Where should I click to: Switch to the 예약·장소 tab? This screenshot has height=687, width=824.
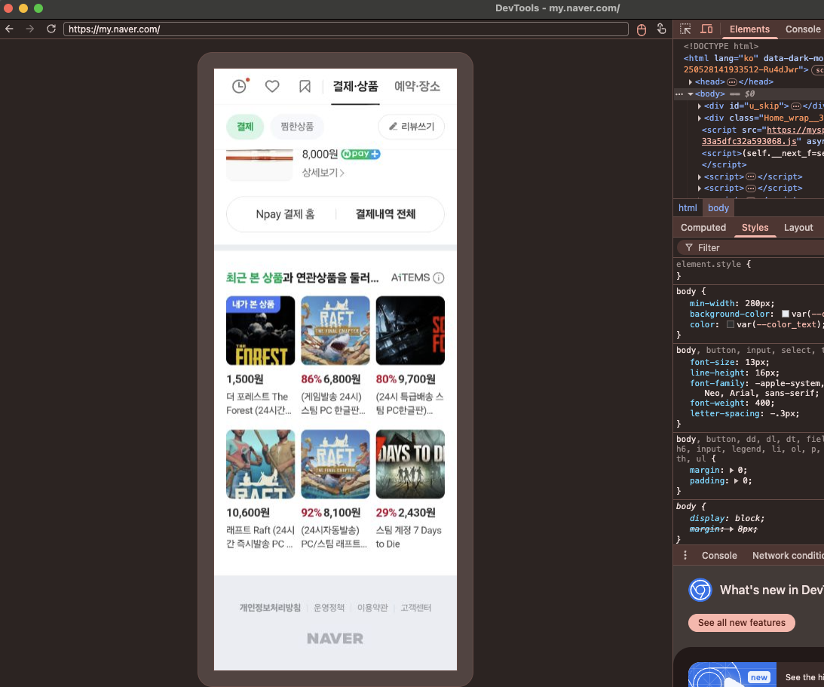417,86
